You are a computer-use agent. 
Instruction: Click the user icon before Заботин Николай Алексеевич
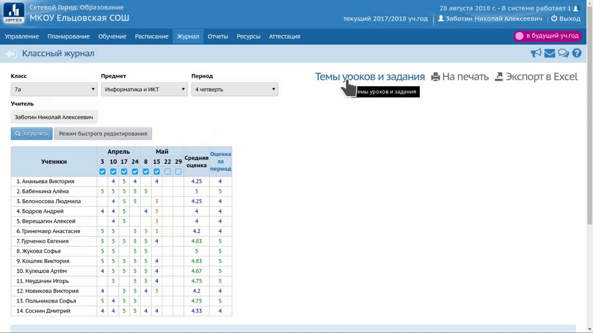coord(441,18)
